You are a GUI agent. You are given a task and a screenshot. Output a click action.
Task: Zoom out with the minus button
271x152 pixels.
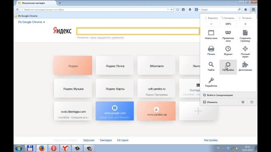click(211, 24)
